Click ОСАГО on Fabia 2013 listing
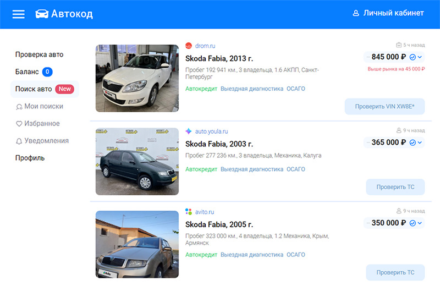Viewport: 440px width, 291px height. pos(296,89)
